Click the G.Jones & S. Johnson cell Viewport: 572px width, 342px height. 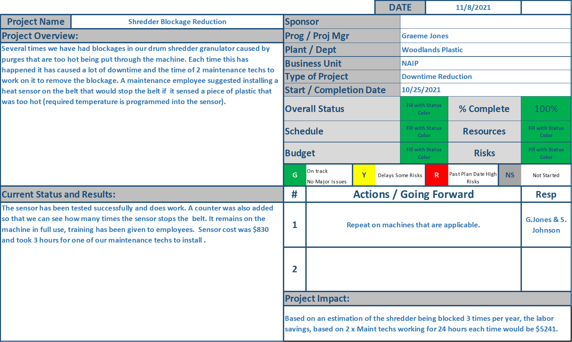546,225
